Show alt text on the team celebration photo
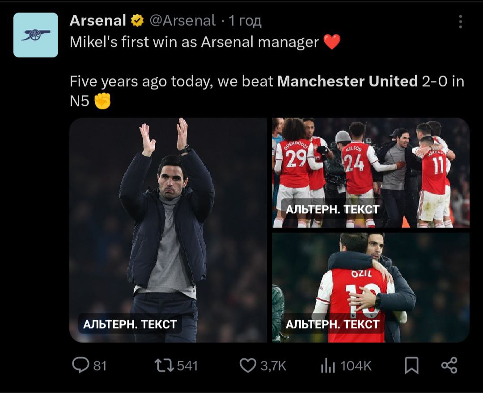This screenshot has height=393, width=483. 332,209
